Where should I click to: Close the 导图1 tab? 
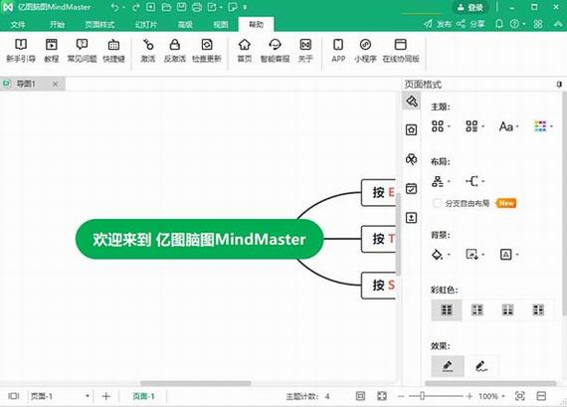coord(55,84)
